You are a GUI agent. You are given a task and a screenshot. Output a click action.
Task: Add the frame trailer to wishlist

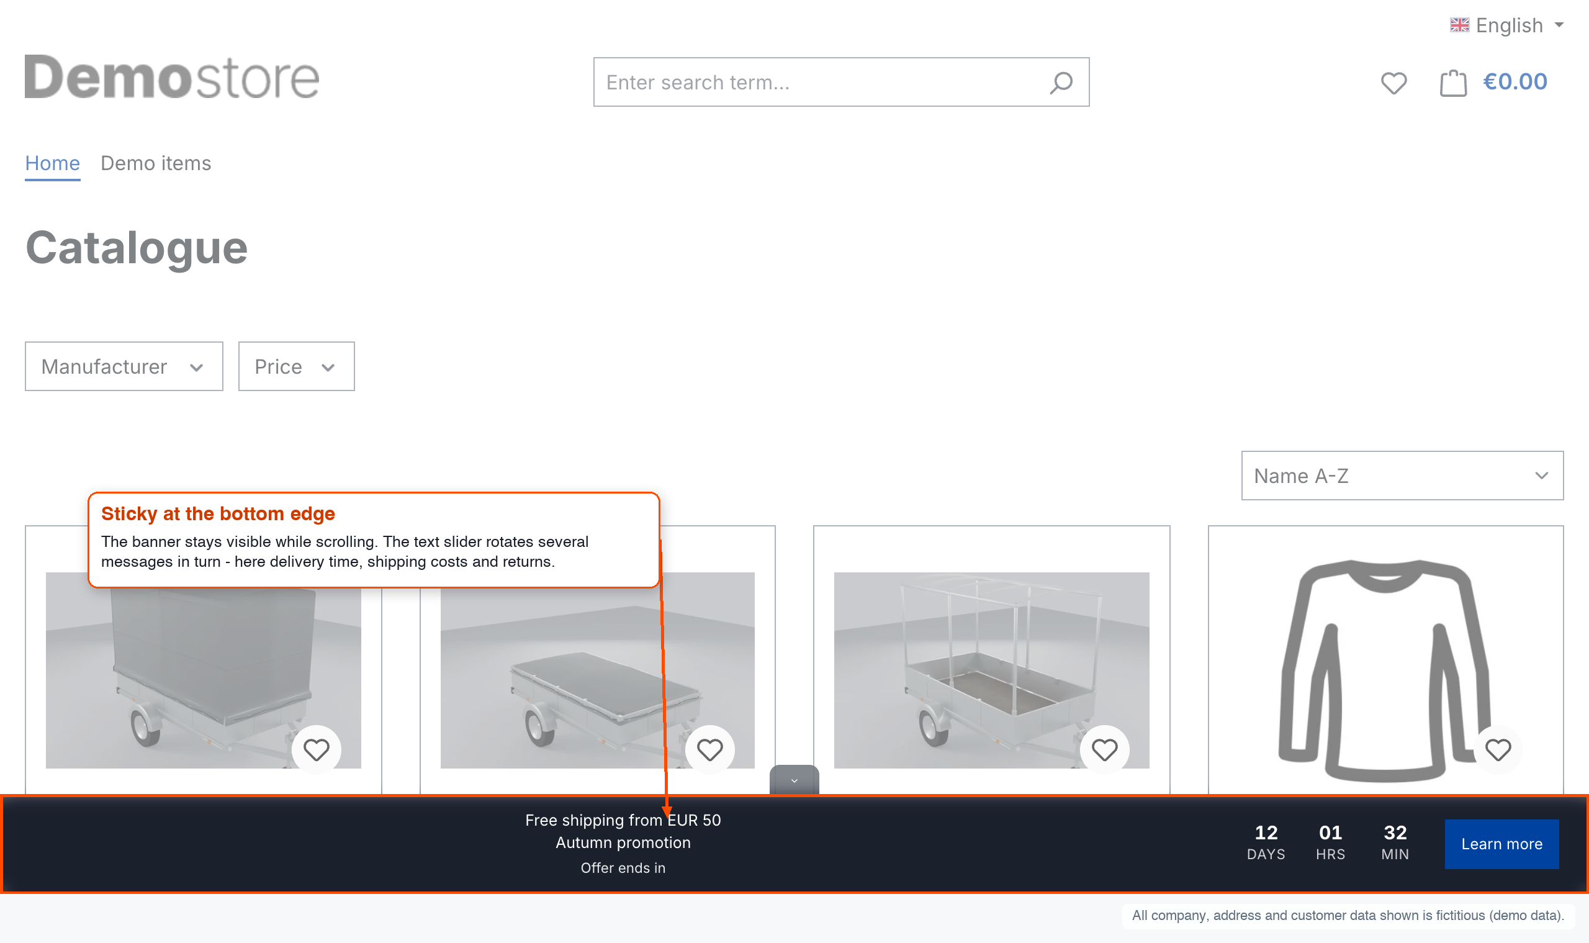click(x=1104, y=750)
